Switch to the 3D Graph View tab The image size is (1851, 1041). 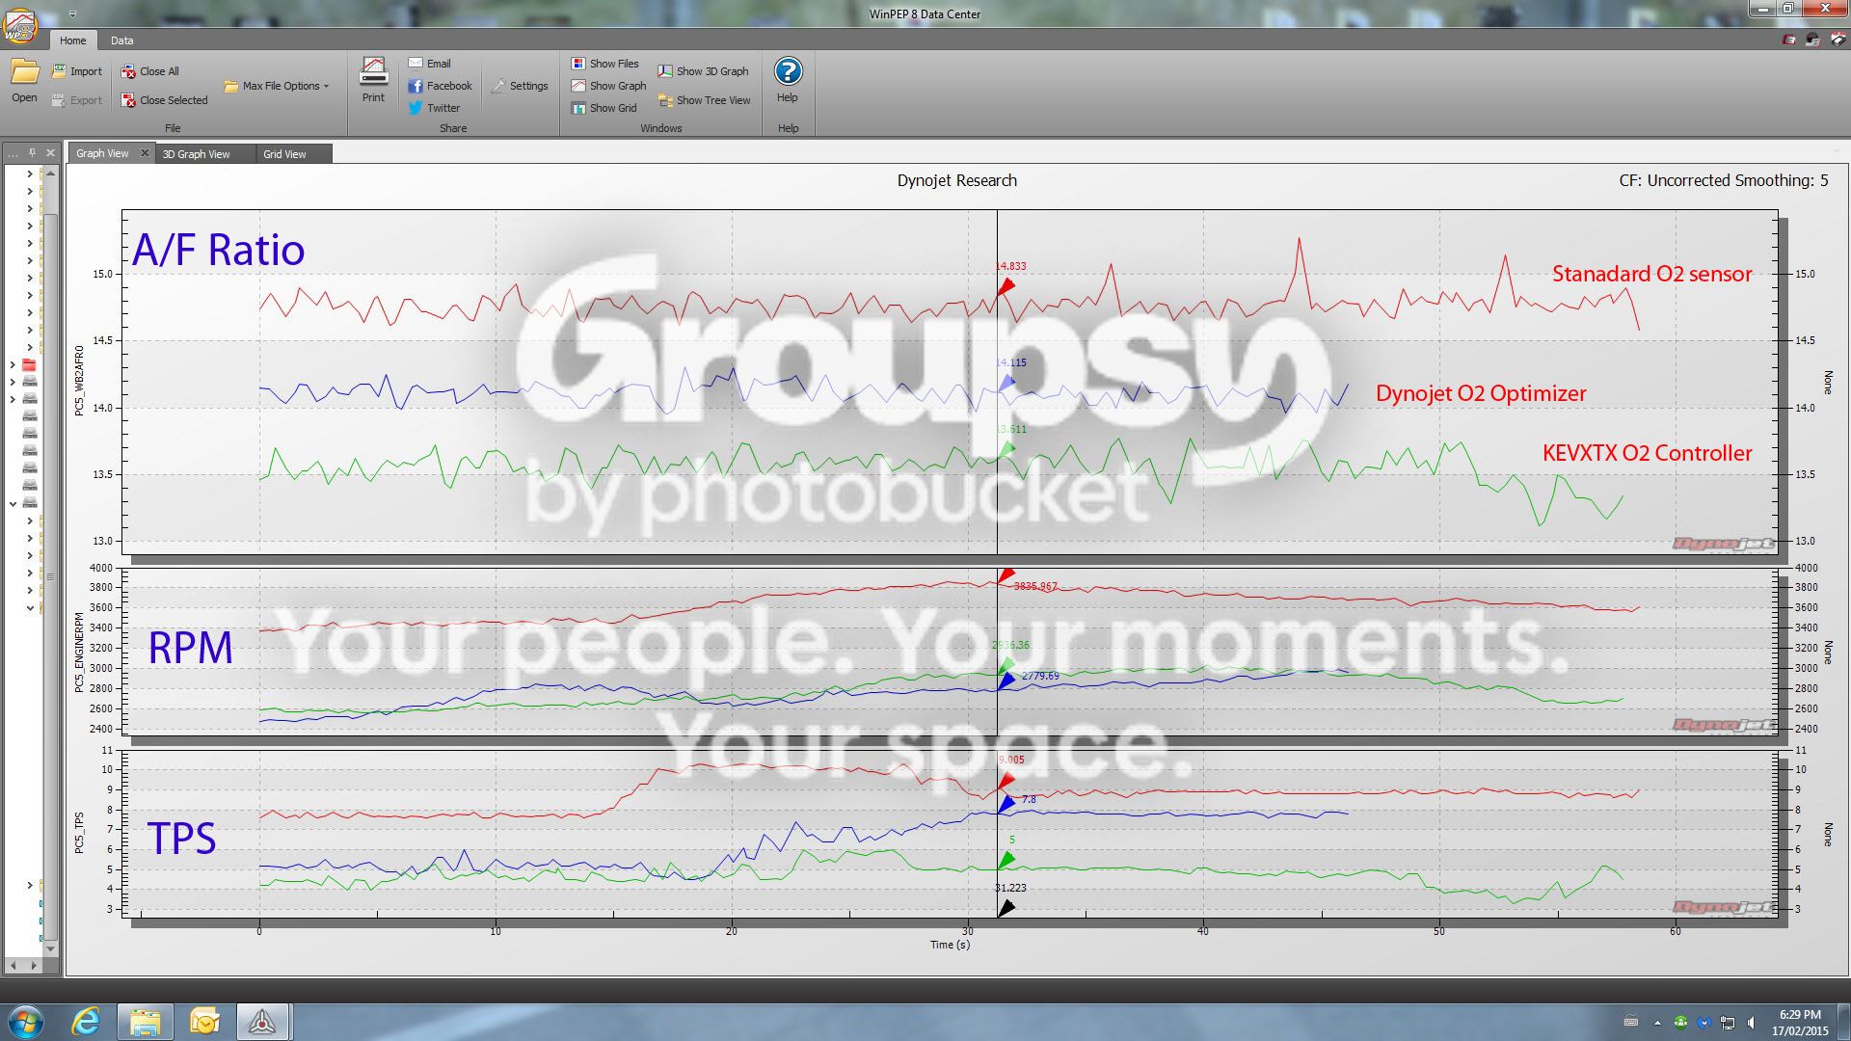coord(197,154)
